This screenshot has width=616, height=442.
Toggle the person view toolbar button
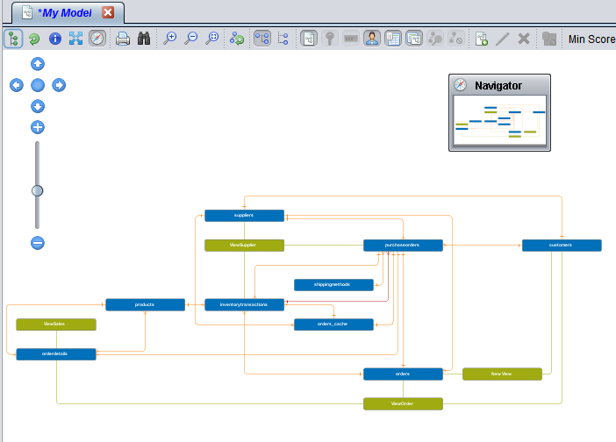point(372,39)
